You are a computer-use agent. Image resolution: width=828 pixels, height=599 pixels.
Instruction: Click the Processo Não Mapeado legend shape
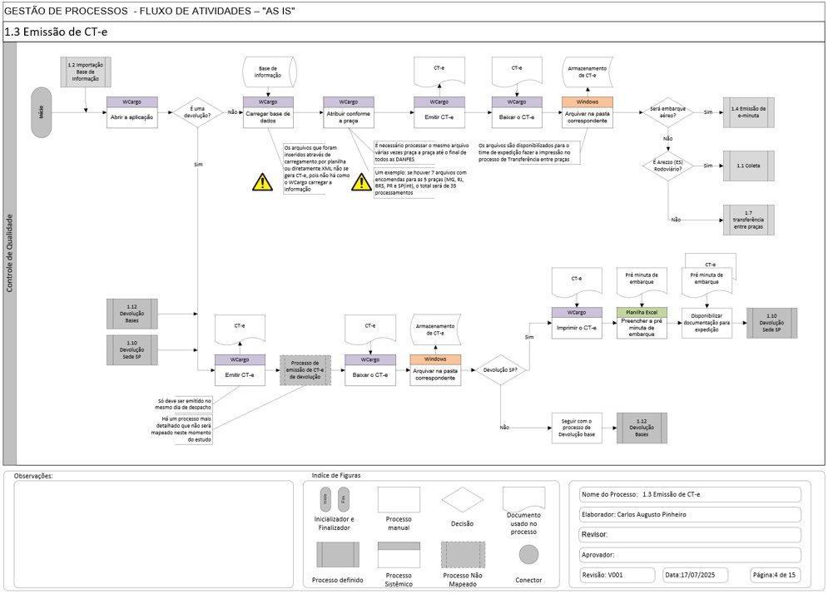464,555
